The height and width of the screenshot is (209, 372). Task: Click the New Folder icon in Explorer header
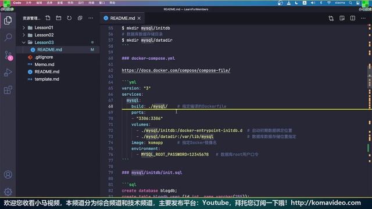pos(58,18)
